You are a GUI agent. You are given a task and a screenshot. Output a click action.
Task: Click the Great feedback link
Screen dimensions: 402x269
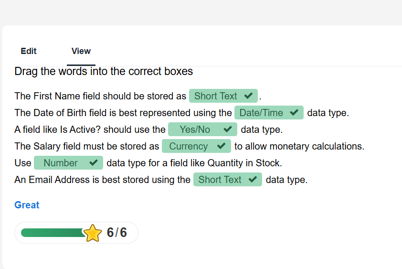[x=27, y=205]
